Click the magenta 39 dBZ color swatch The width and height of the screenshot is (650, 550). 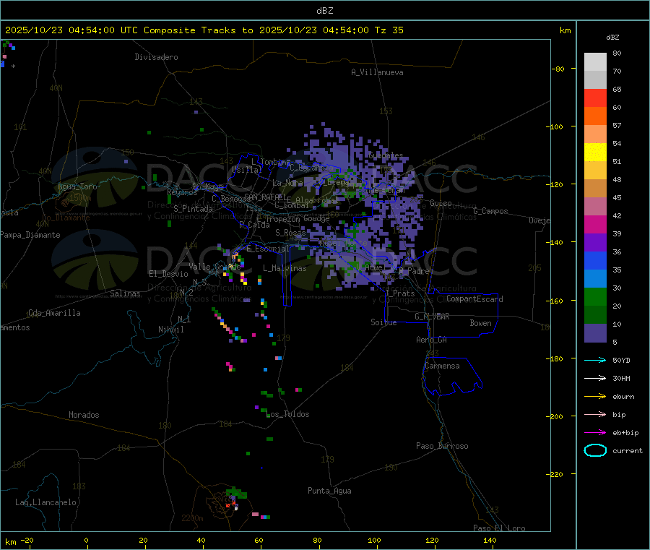[595, 224]
